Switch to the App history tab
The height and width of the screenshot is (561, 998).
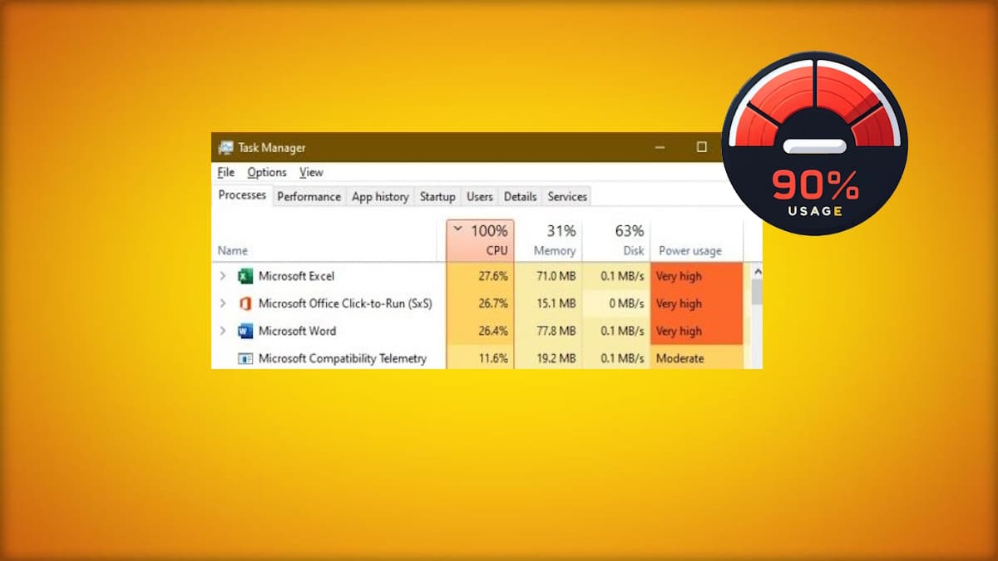(x=380, y=197)
